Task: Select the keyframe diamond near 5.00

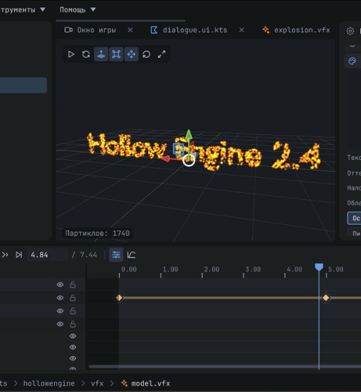Action: (x=326, y=298)
